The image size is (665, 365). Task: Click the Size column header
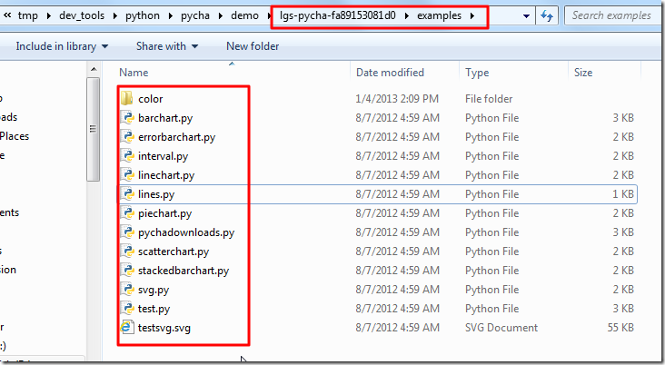(583, 73)
